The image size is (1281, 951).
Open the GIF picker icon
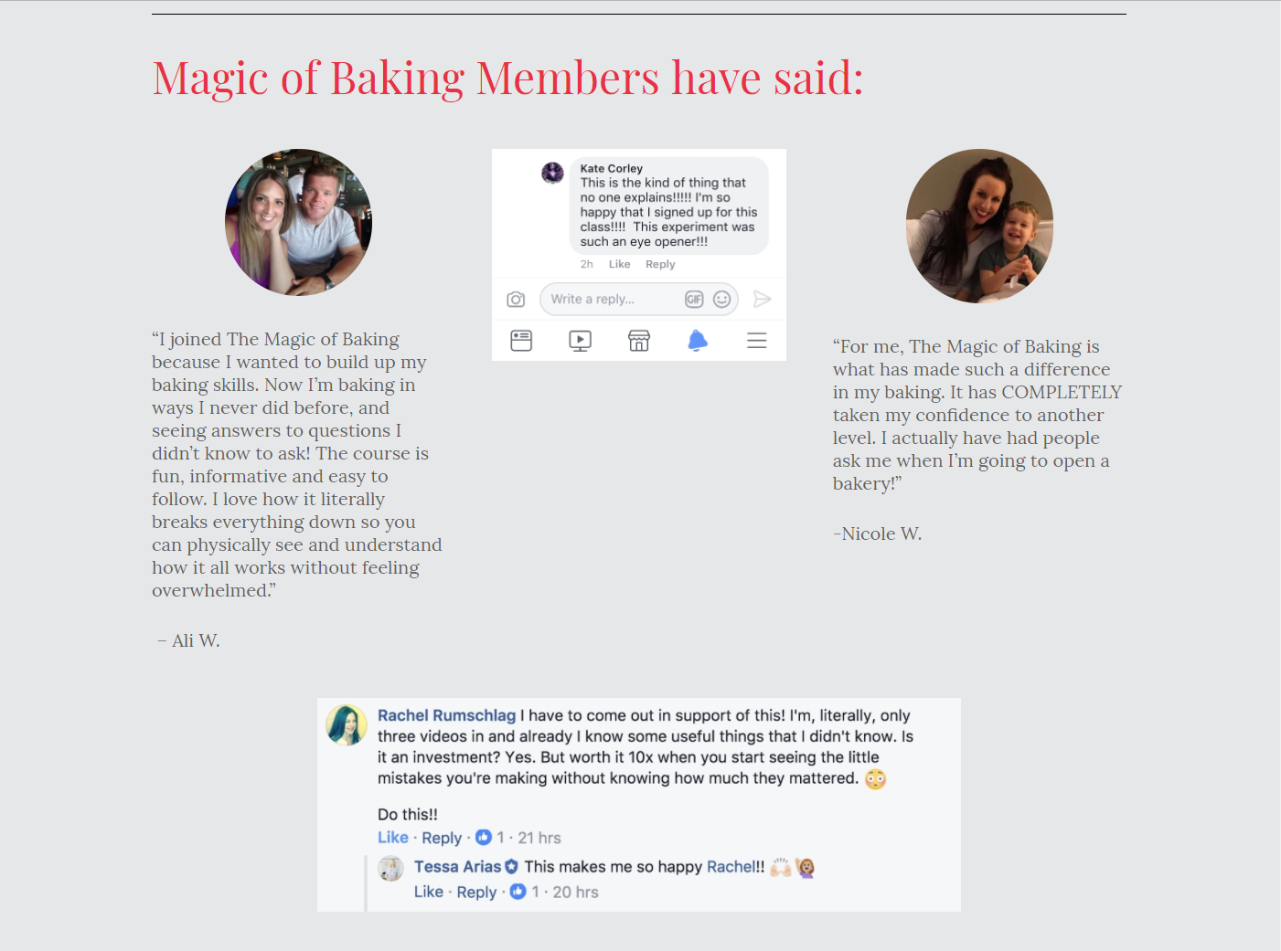(694, 300)
